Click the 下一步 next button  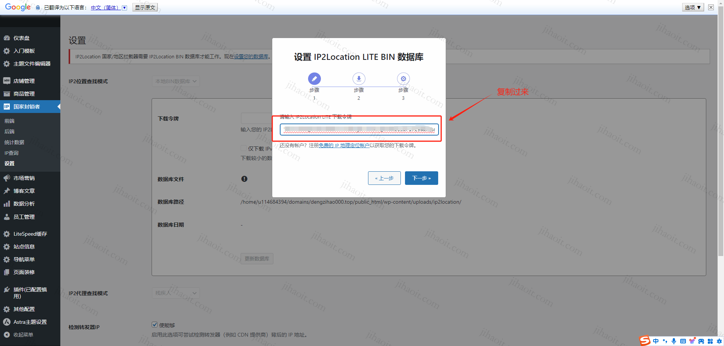tap(422, 178)
